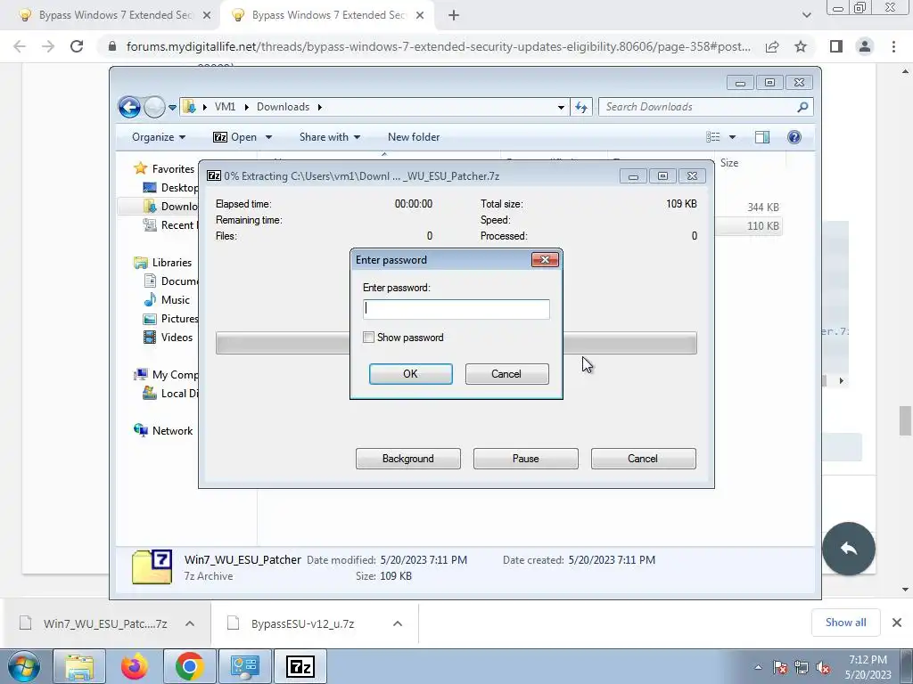The height and width of the screenshot is (684, 913).
Task: Pause the 7-Zip extraction
Action: click(525, 459)
